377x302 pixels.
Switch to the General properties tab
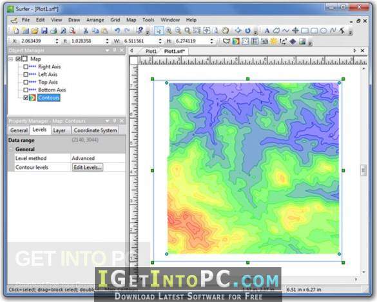(19, 130)
